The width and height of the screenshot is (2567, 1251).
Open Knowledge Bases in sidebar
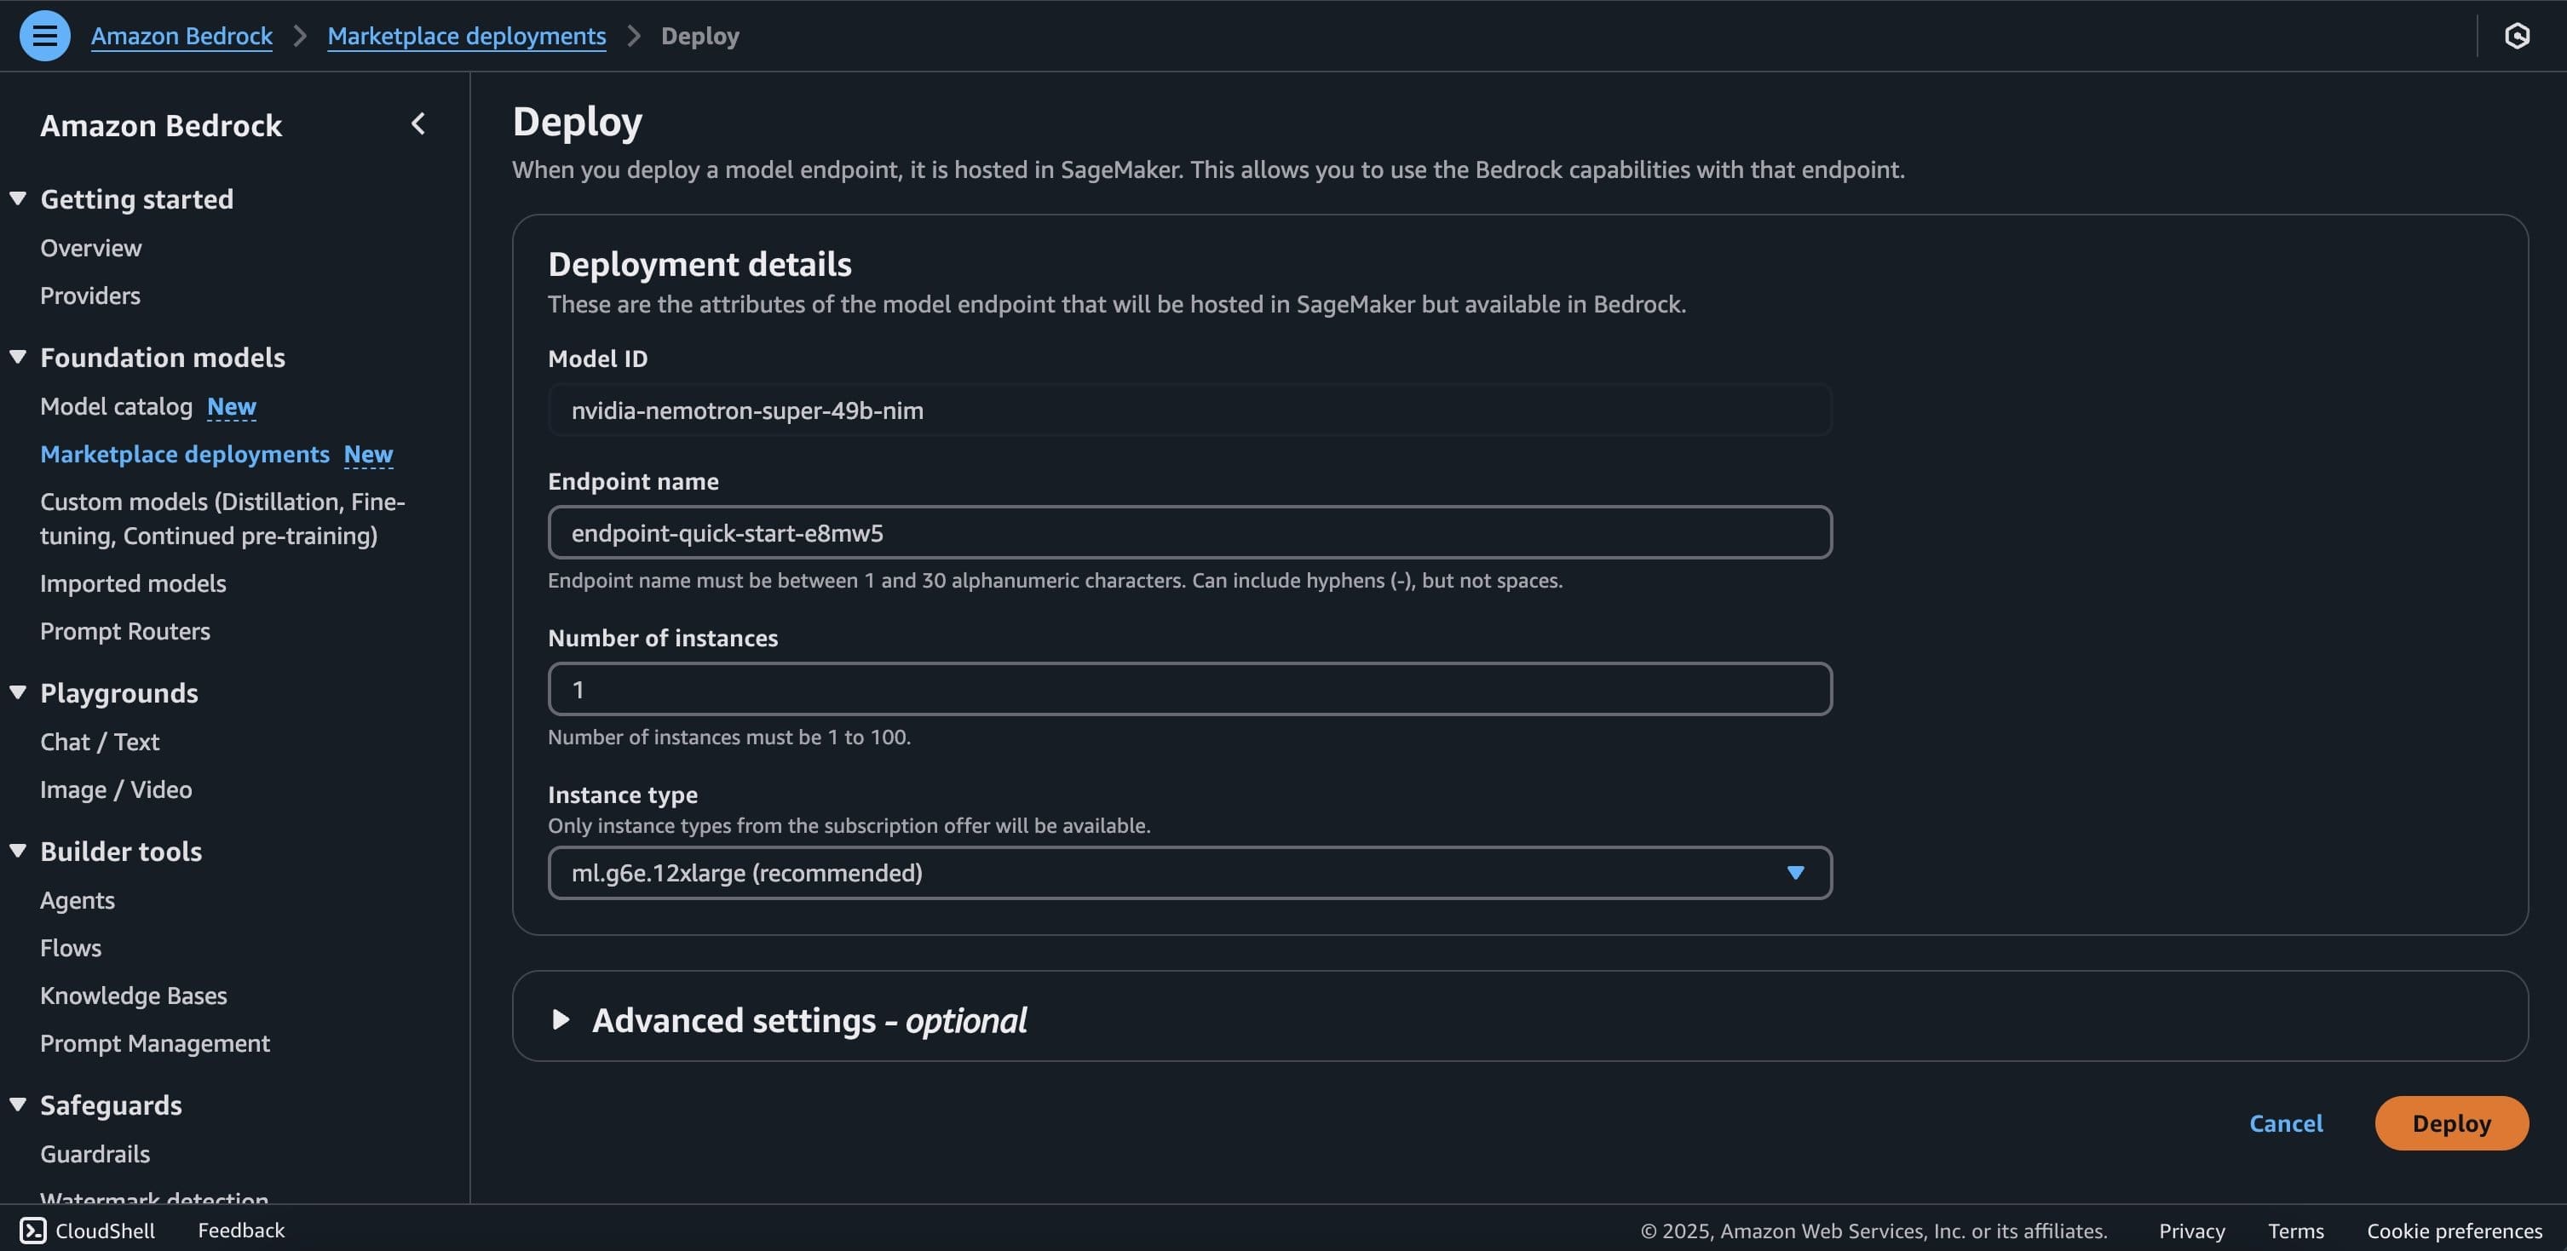pos(134,996)
